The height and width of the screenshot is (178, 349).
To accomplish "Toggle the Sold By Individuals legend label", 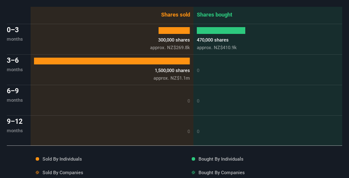I will (62, 159).
